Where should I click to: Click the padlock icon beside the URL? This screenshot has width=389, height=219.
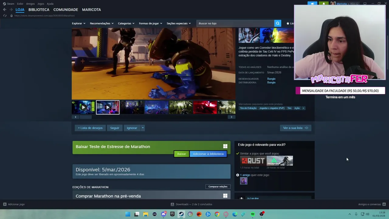[12, 16]
